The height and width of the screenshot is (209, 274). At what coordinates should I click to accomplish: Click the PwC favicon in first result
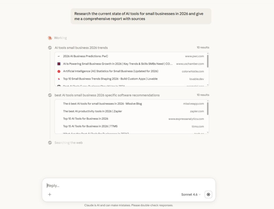59,56
